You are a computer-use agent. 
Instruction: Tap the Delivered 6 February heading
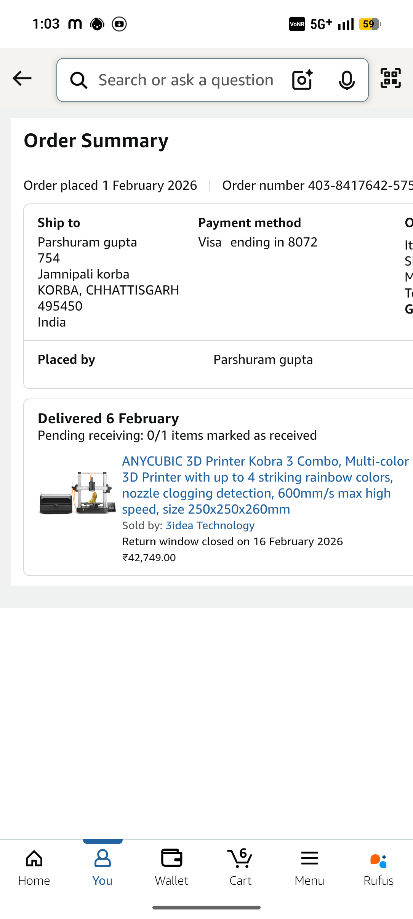click(x=108, y=418)
